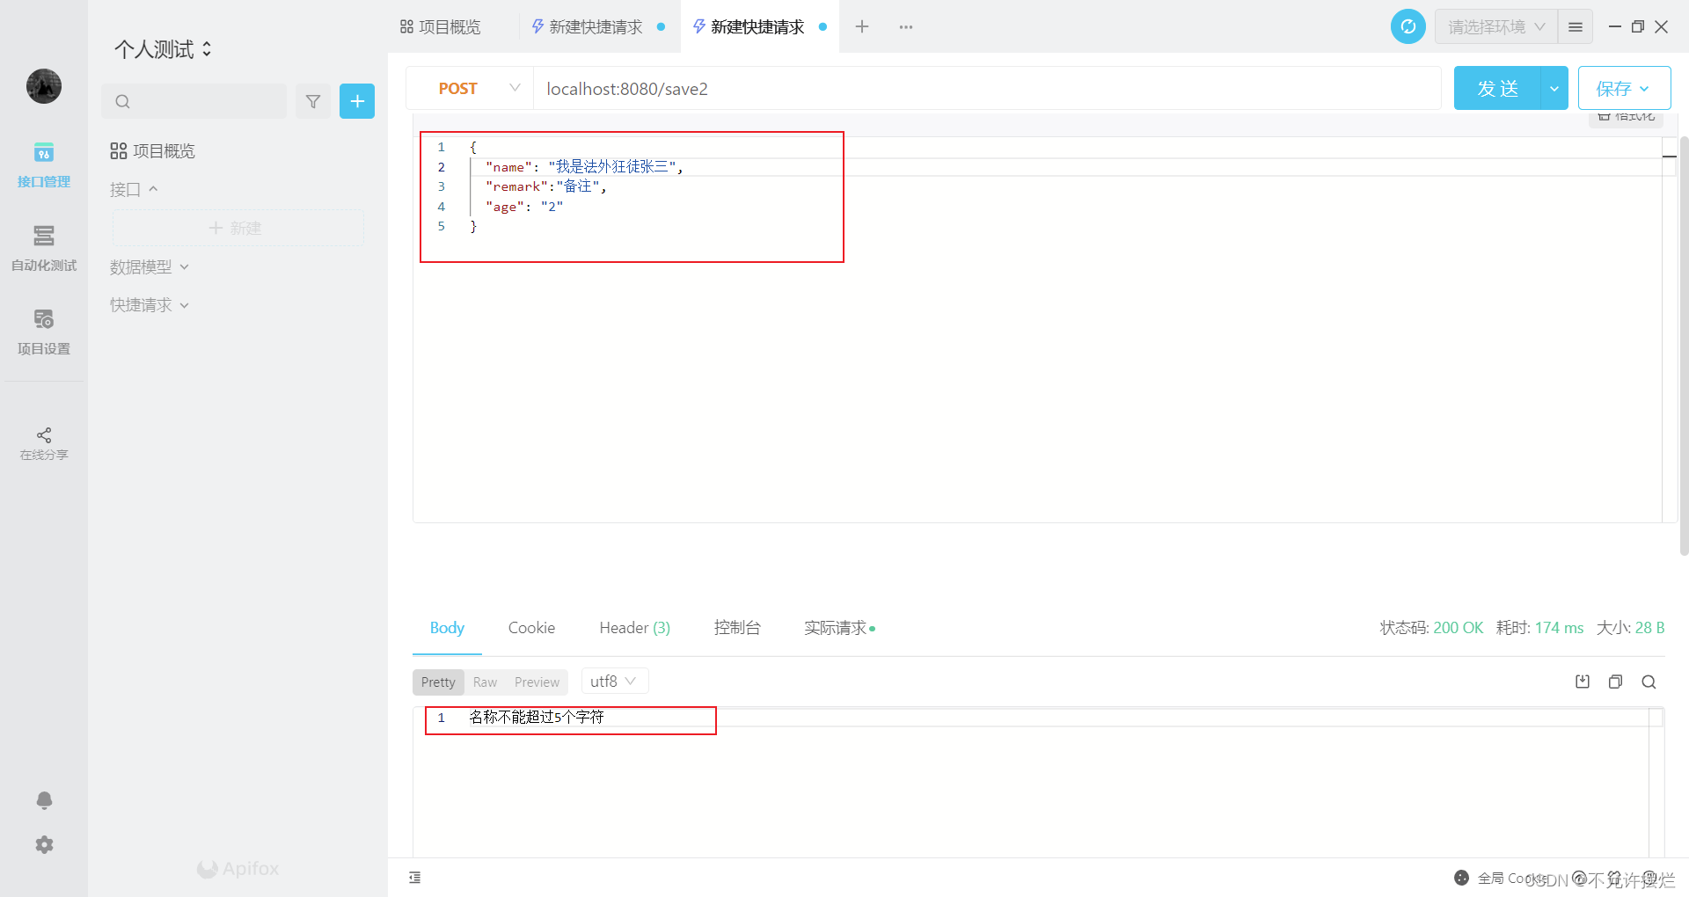Switch to the Cookie response tab
1689x897 pixels.
coord(531,628)
